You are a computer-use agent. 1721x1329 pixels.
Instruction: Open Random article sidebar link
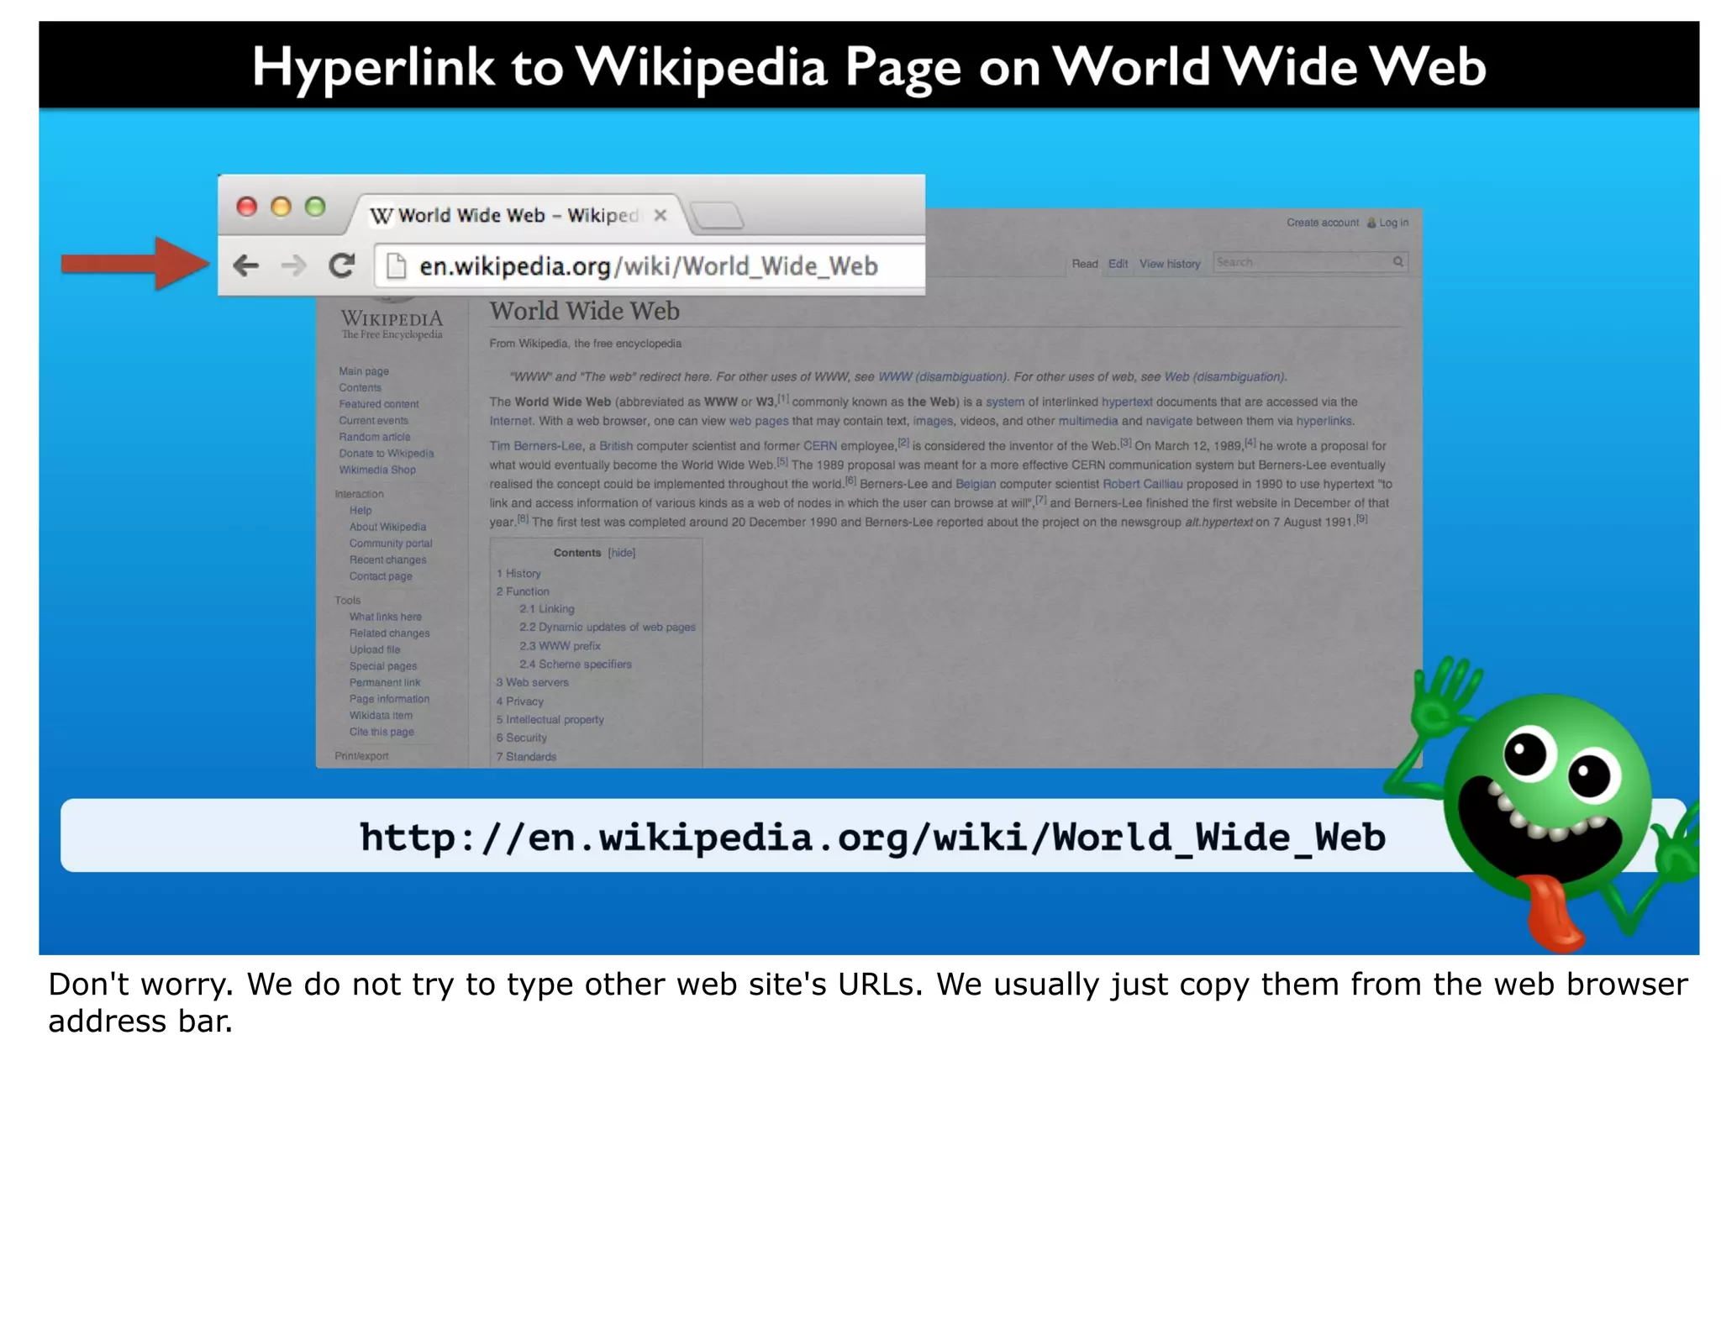click(x=375, y=437)
